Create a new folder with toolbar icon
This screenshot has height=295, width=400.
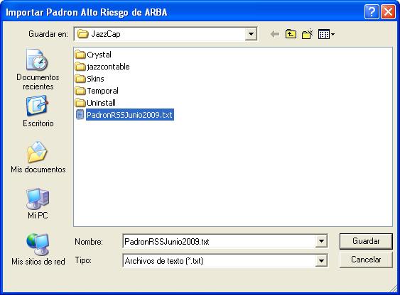click(308, 34)
